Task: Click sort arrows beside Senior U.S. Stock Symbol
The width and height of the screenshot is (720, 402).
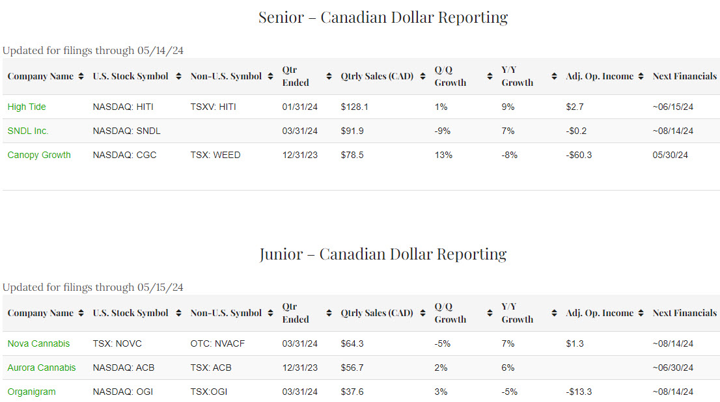Action: pos(178,76)
